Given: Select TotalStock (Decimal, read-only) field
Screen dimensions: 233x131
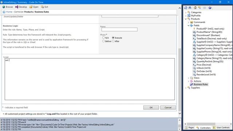Looking at the screenshot, I should (x=212, y=39).
